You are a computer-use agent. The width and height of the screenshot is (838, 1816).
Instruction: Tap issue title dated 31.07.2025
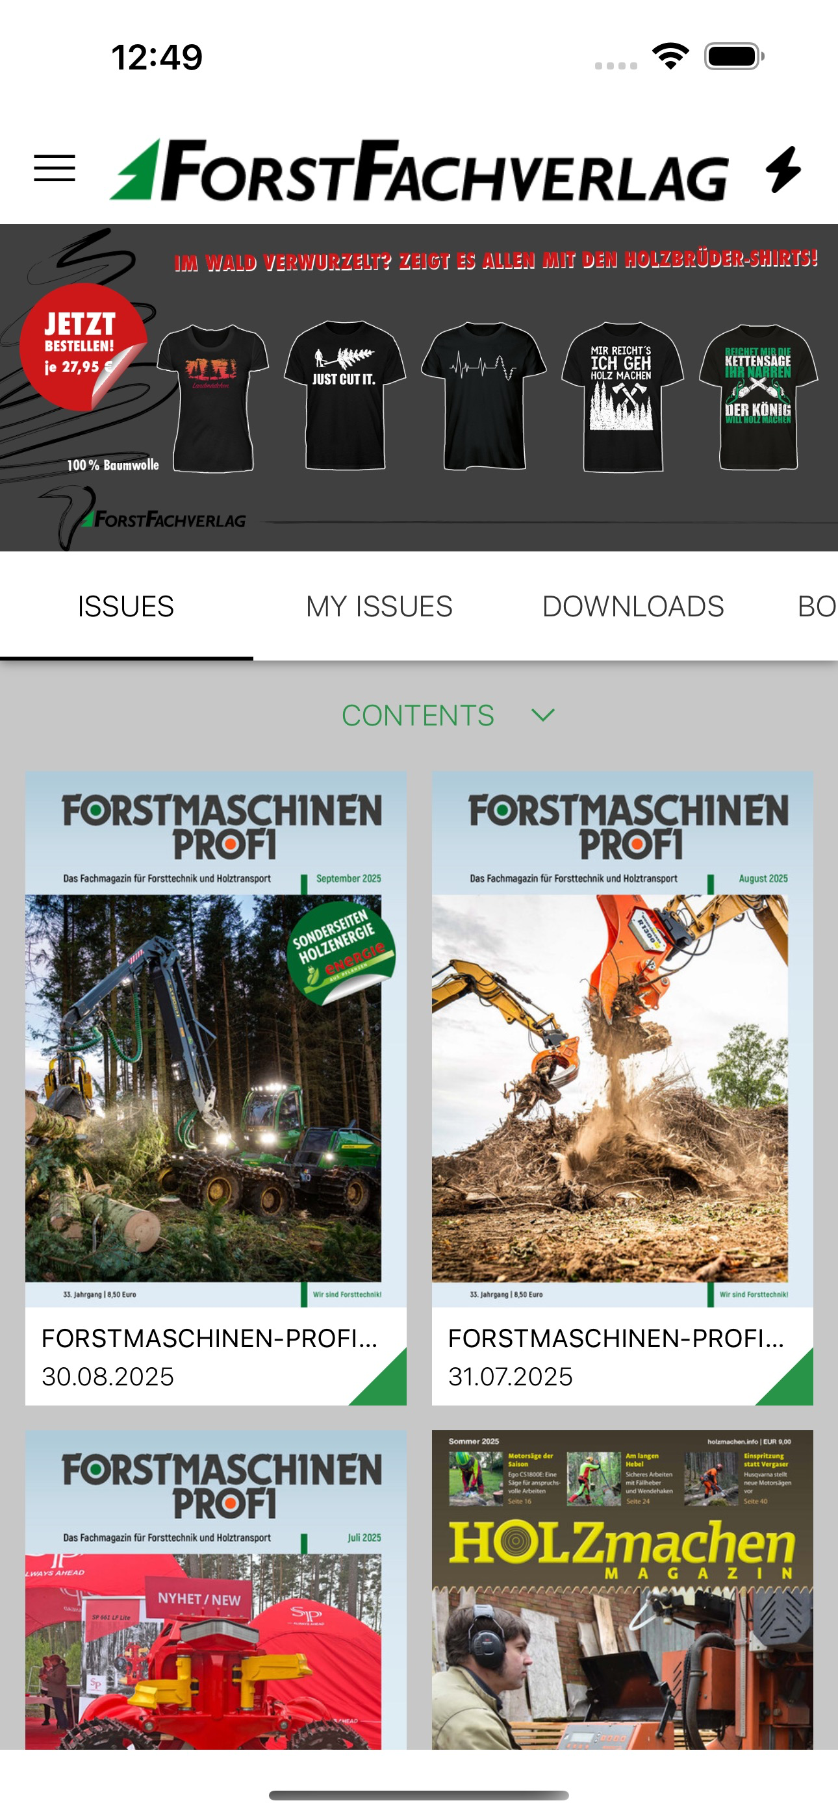(x=616, y=1338)
